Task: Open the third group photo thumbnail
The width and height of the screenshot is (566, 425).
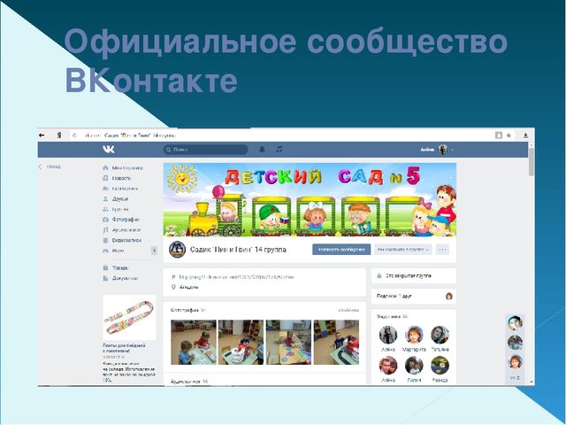Action: coord(288,343)
